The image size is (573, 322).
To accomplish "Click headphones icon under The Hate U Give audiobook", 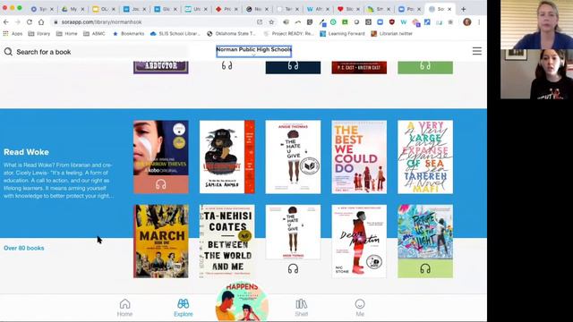I will click(293, 269).
